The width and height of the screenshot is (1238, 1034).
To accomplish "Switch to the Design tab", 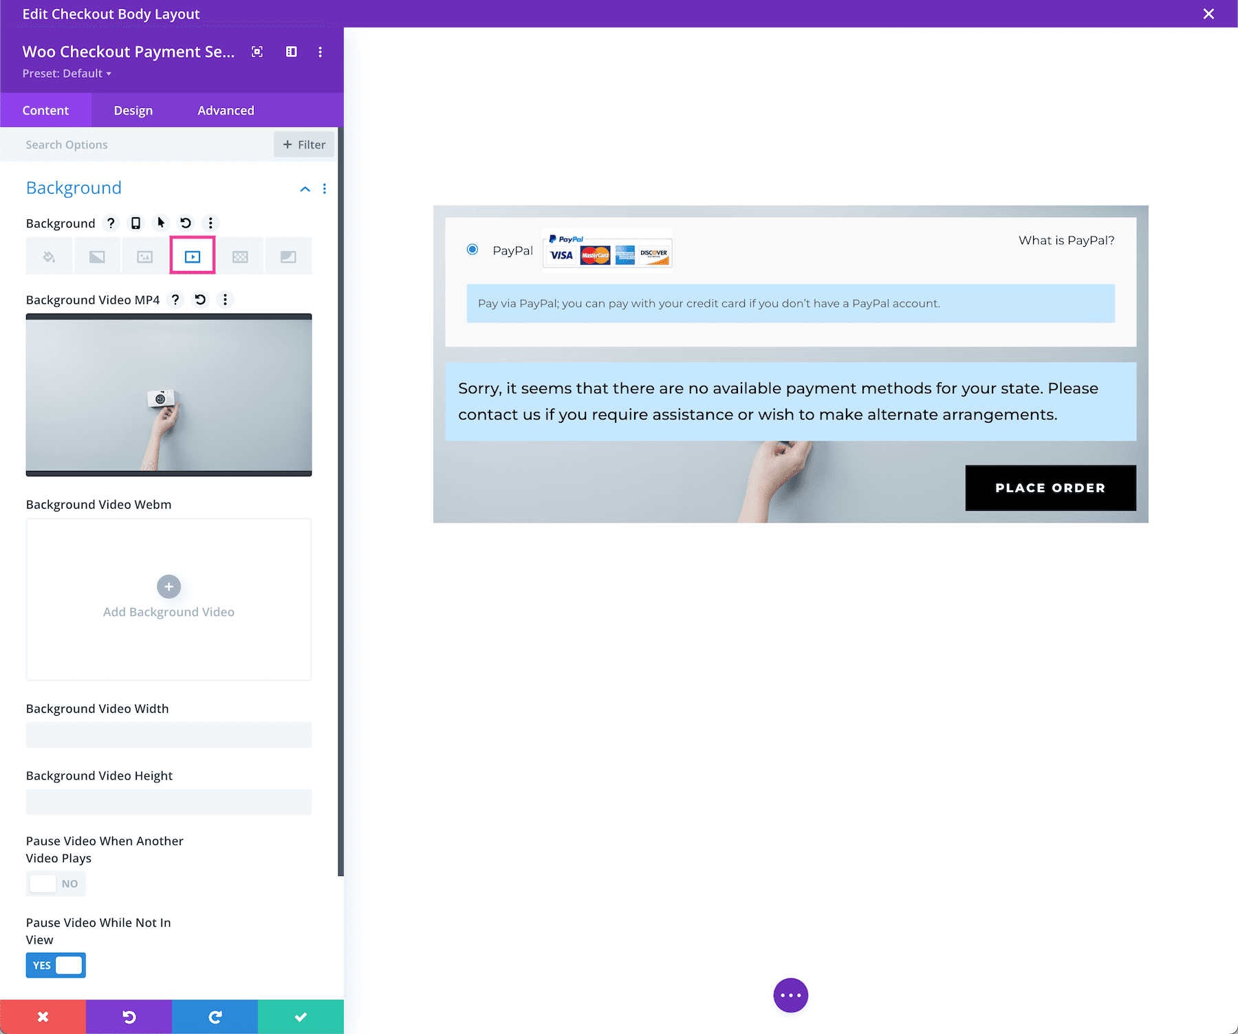I will [133, 110].
